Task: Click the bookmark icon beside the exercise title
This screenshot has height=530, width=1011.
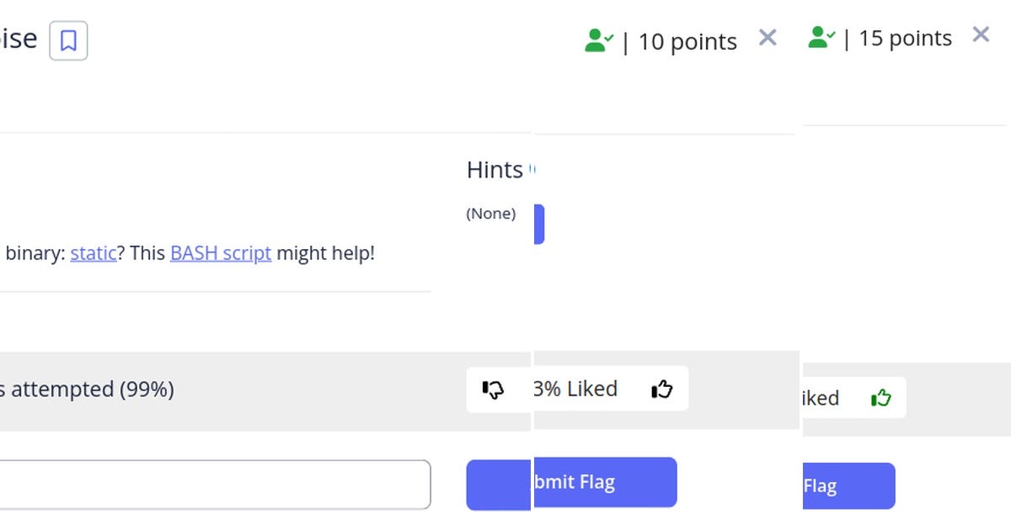Action: click(68, 41)
